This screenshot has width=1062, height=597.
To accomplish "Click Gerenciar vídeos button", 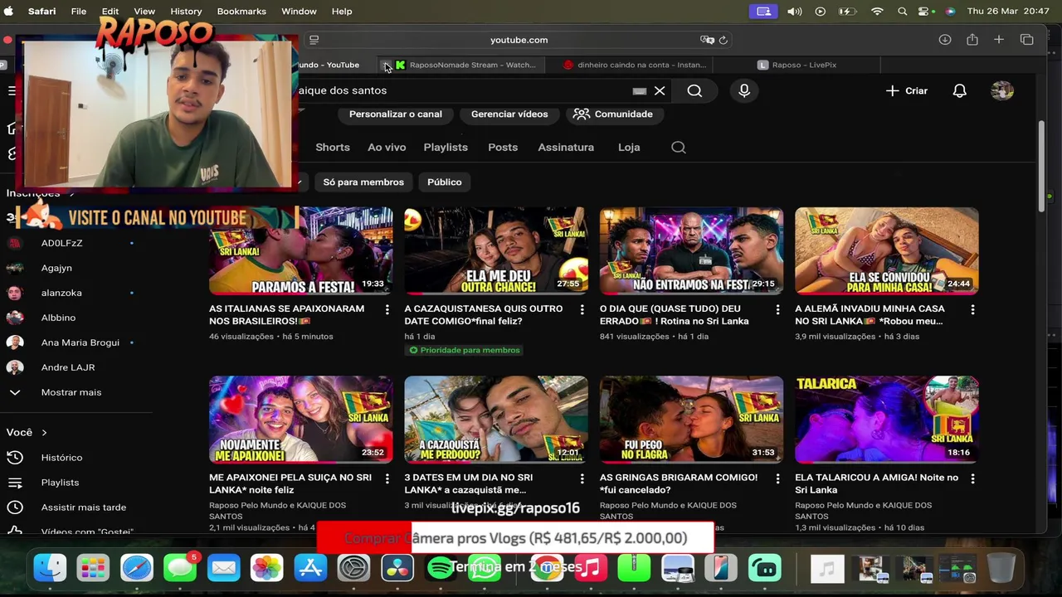I will tap(509, 114).
